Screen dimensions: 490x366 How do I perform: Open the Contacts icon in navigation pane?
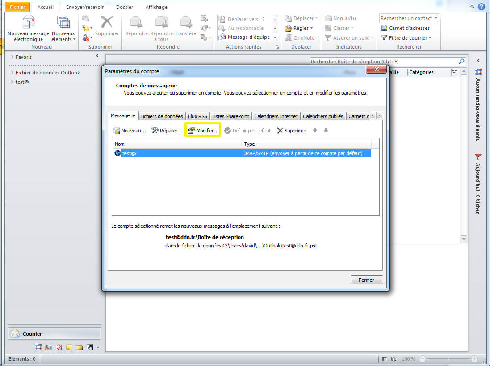49,347
